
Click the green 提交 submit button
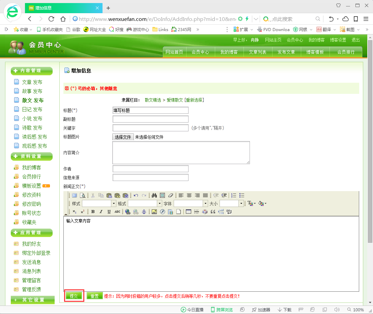point(74,296)
